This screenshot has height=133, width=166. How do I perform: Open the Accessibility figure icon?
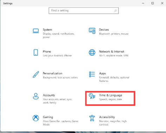(92, 118)
